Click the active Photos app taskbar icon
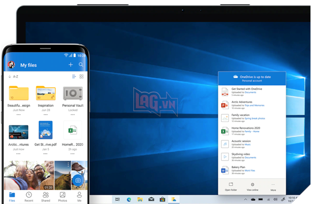Screen dimensions: 311x204 (174, 200)
